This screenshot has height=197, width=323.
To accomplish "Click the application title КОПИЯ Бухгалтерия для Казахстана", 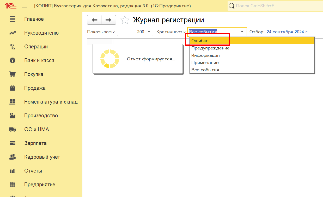I will tap(112, 6).
